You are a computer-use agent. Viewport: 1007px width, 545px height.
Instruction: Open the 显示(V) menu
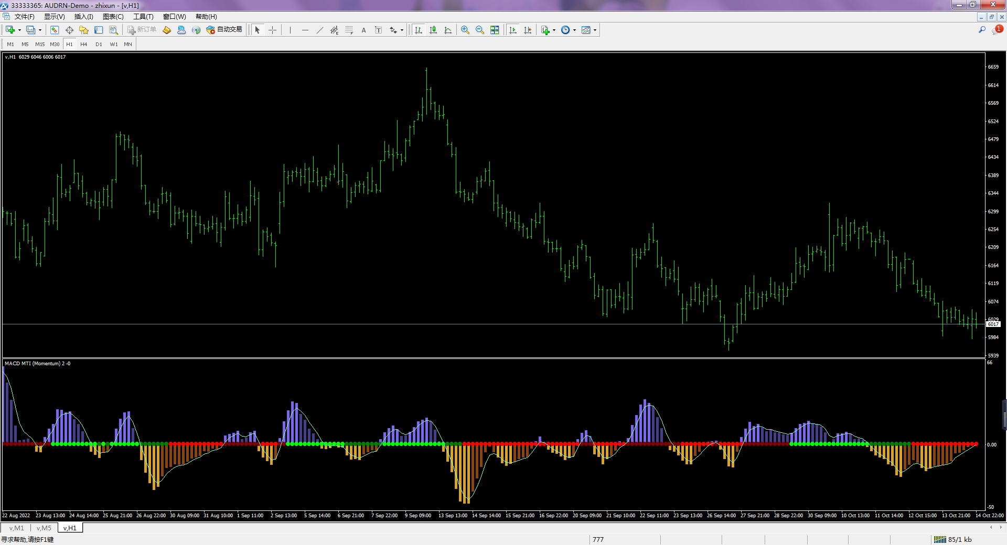(54, 17)
